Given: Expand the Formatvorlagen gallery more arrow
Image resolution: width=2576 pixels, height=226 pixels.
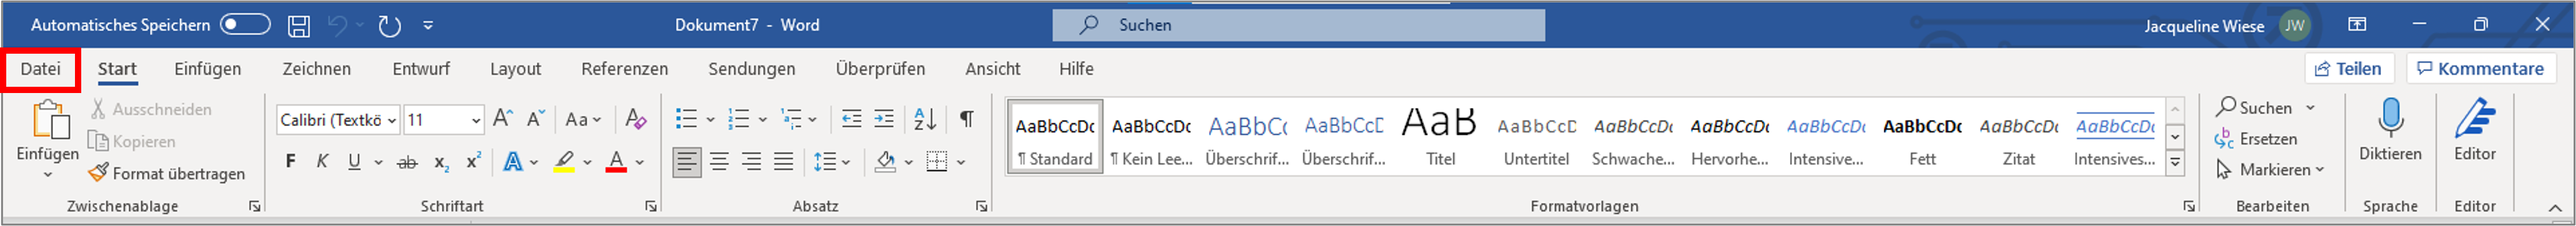Looking at the screenshot, I should pyautogui.click(x=2175, y=162).
